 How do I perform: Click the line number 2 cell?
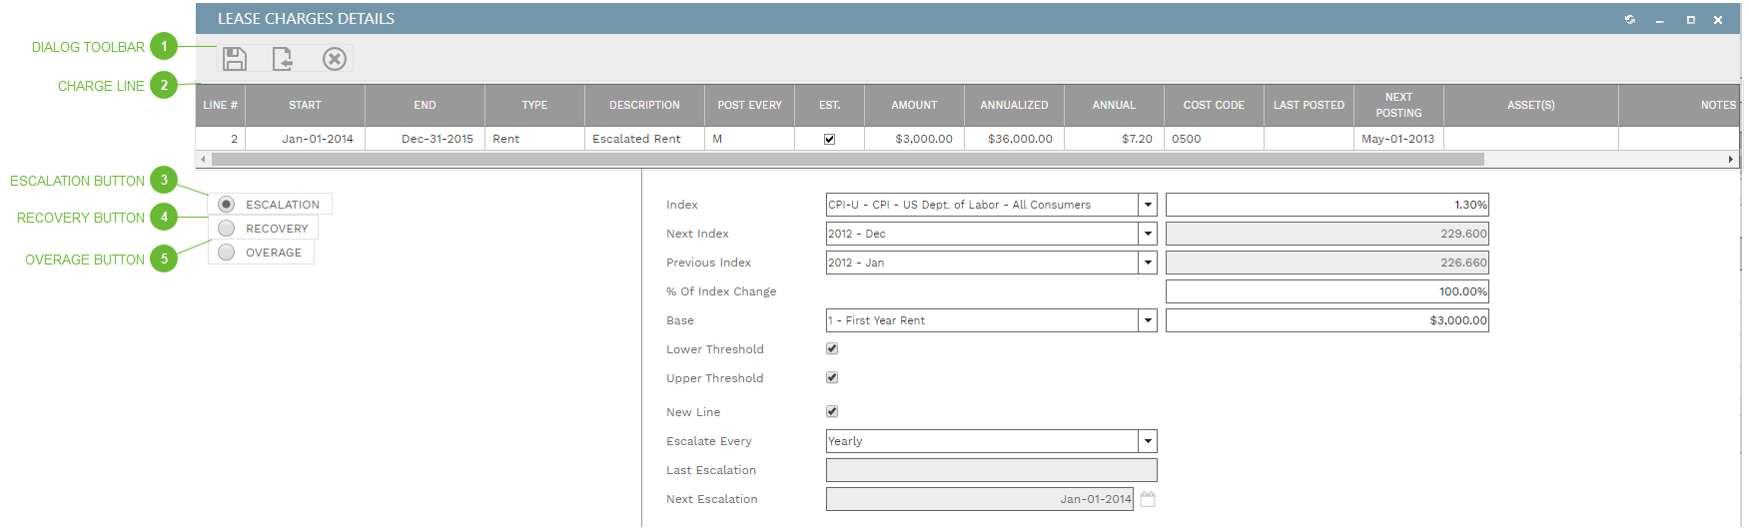(220, 139)
